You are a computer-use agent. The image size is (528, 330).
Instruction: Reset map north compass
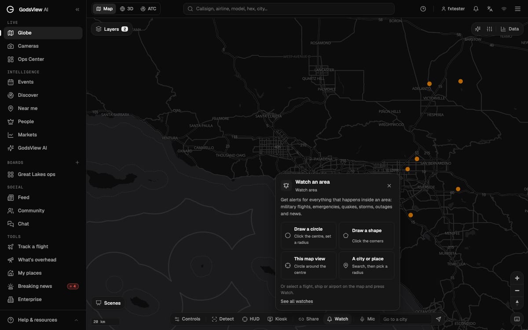coord(517,302)
